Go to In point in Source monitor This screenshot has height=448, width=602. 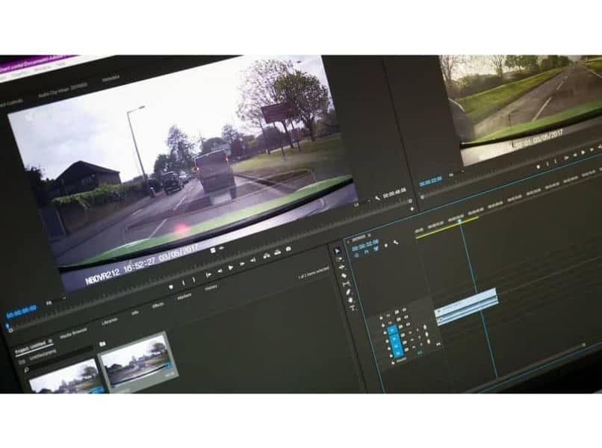point(208,275)
